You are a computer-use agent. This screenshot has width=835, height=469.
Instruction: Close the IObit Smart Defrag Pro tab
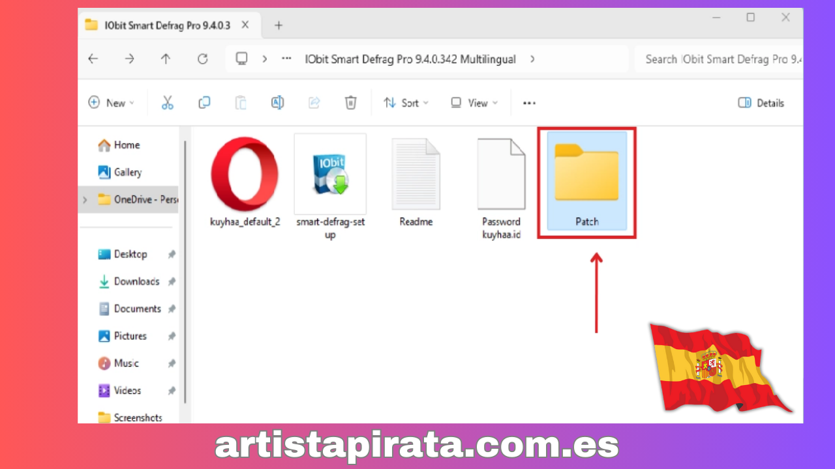click(x=245, y=25)
